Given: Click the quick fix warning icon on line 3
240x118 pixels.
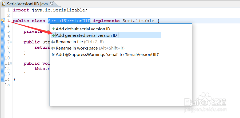Looking at the screenshot, I should (3, 21).
